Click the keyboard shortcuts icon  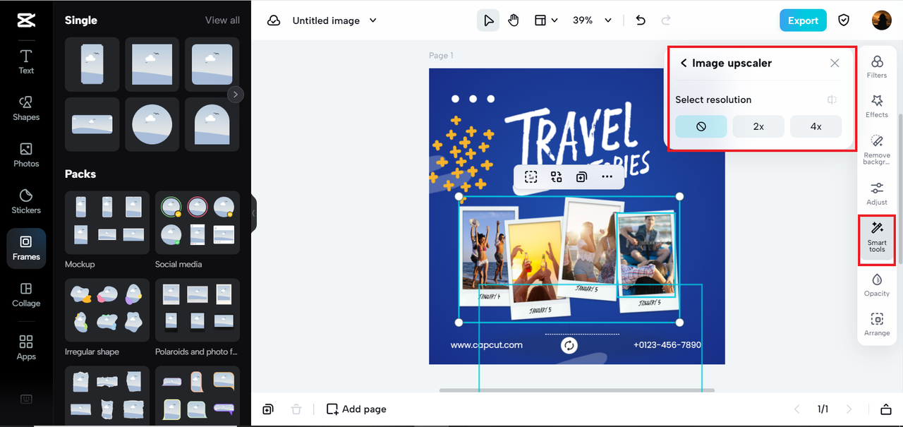click(26, 399)
